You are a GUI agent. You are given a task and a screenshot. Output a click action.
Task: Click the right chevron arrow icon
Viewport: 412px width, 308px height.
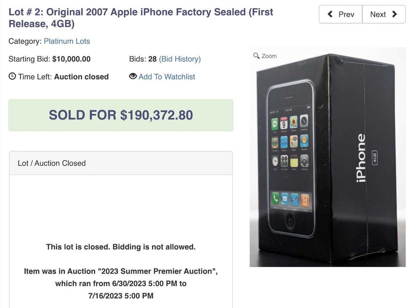[x=394, y=14]
